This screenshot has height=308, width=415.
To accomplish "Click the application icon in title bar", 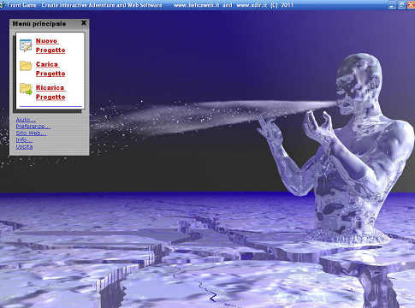I will pos(2,5).
